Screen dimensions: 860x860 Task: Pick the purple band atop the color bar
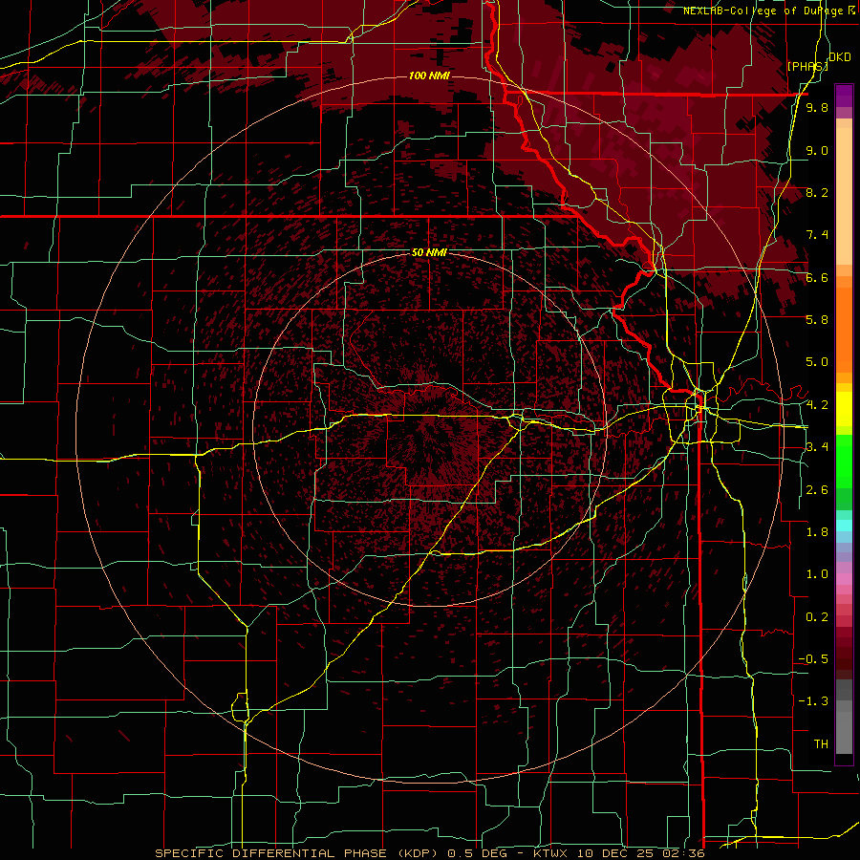(844, 96)
